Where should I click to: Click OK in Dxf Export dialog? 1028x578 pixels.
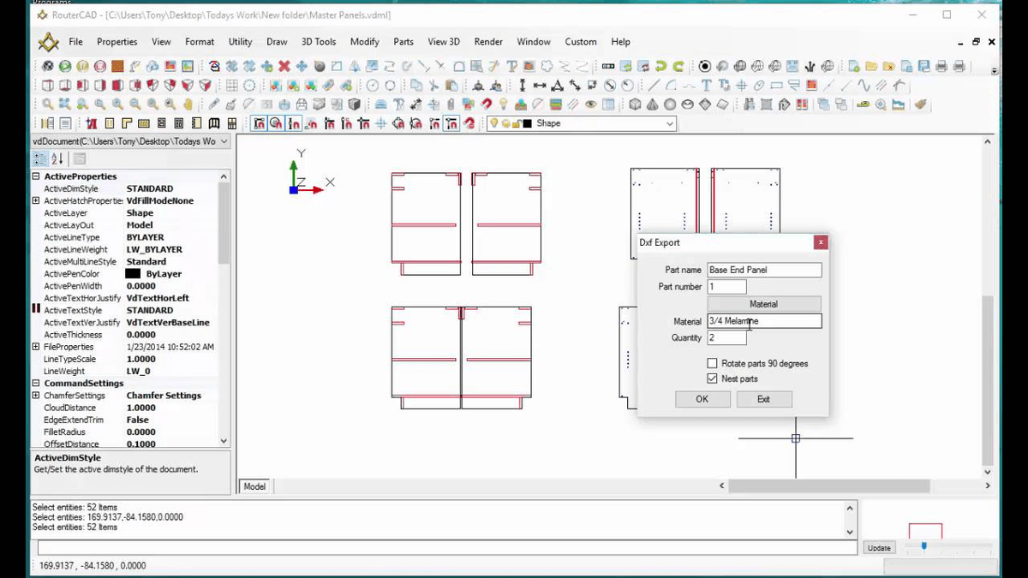[x=702, y=399]
